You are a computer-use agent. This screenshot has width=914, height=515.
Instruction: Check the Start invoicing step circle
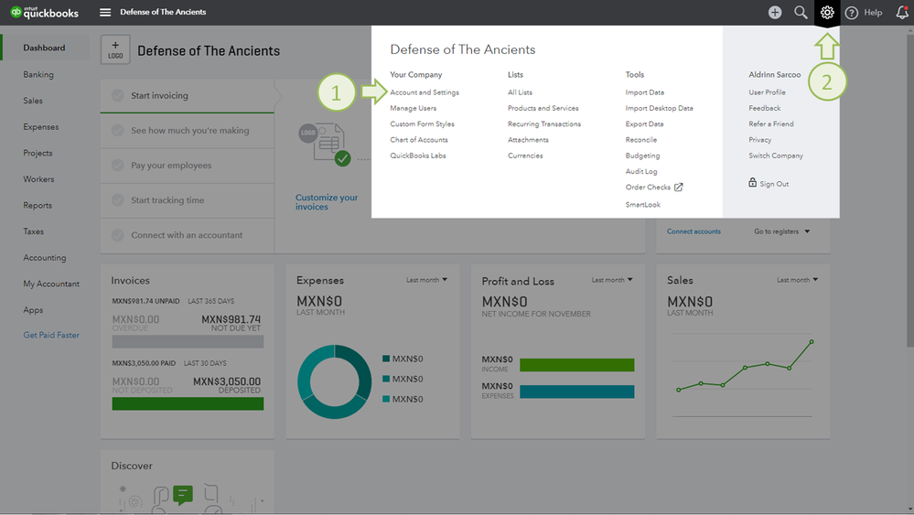point(118,95)
